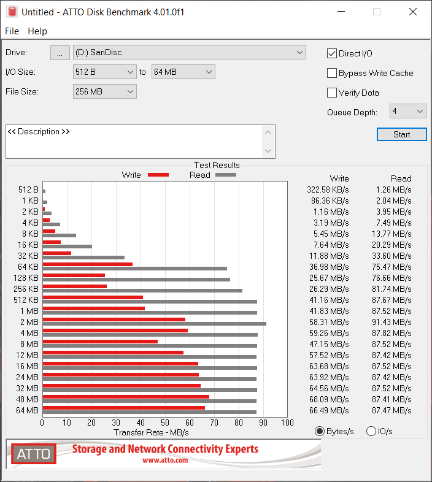Click the 100 tick label on chart axis
The width and height of the screenshot is (432, 482).
(x=287, y=423)
